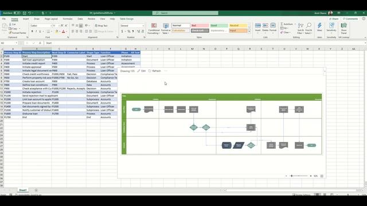Expand the cell styles gallery
Viewport: 367px width, 206px height.
(x=249, y=31)
